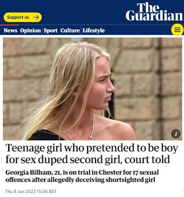Click the arrow in Support us button
Screen dimensions: 184x197
pyautogui.click(x=36, y=17)
